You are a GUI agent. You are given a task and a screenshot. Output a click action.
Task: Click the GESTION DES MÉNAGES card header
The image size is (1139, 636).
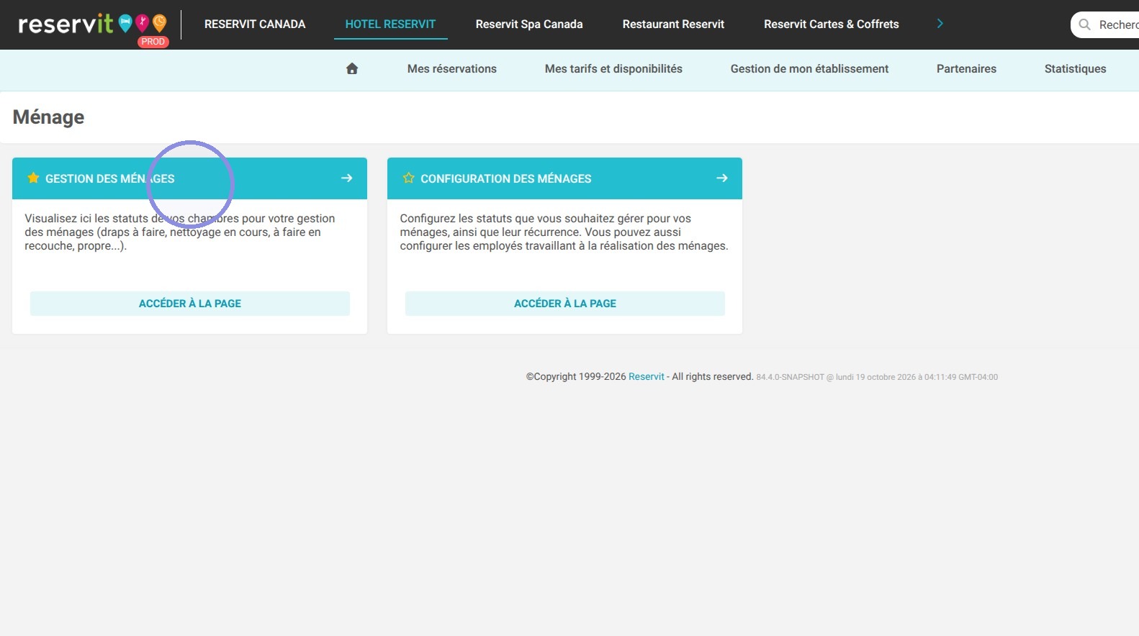(x=189, y=178)
